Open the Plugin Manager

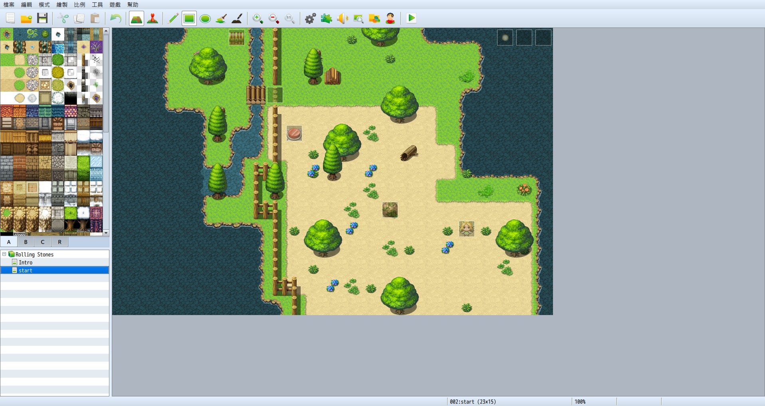[x=326, y=18]
